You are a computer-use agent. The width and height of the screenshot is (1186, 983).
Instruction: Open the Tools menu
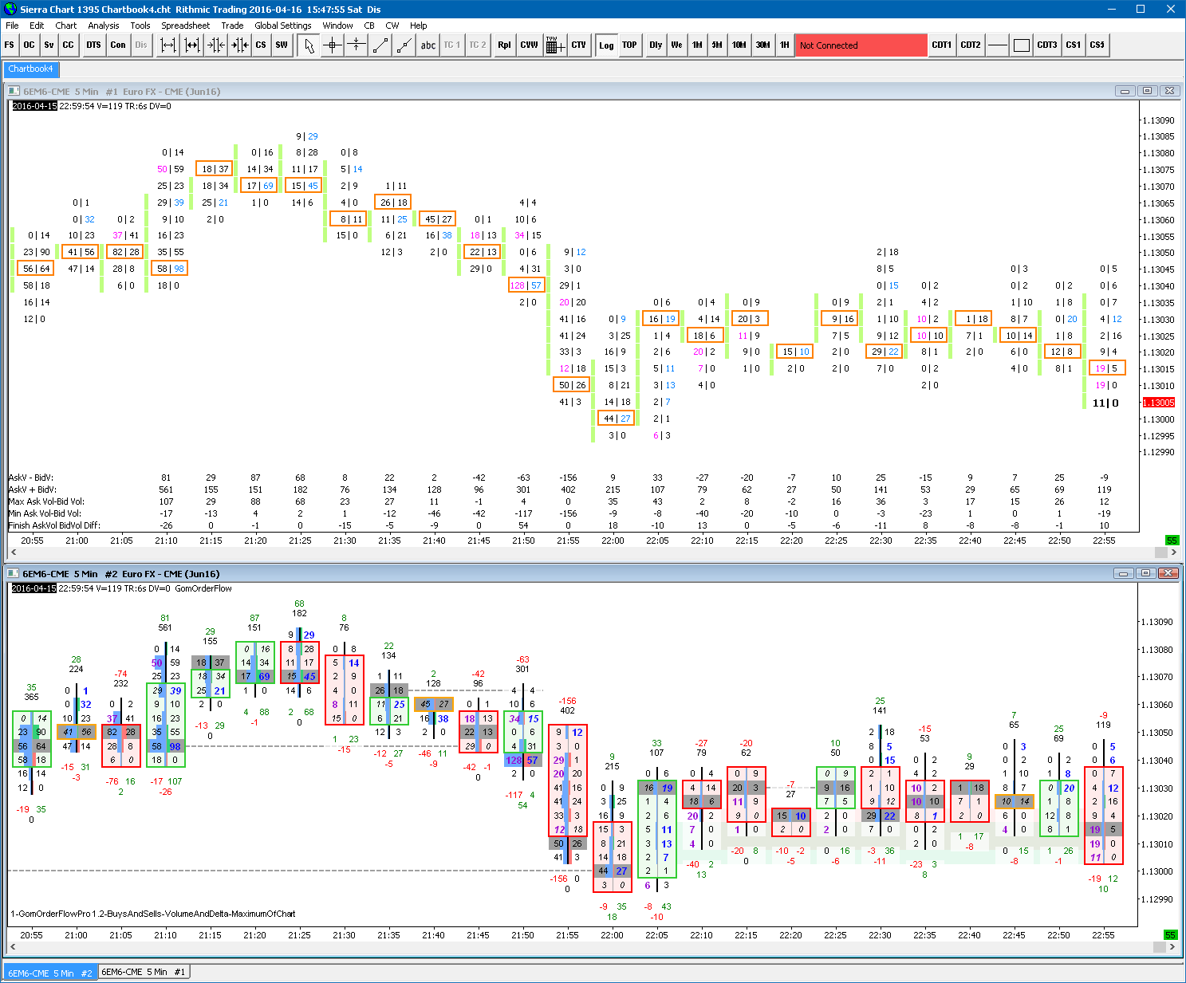pos(140,26)
